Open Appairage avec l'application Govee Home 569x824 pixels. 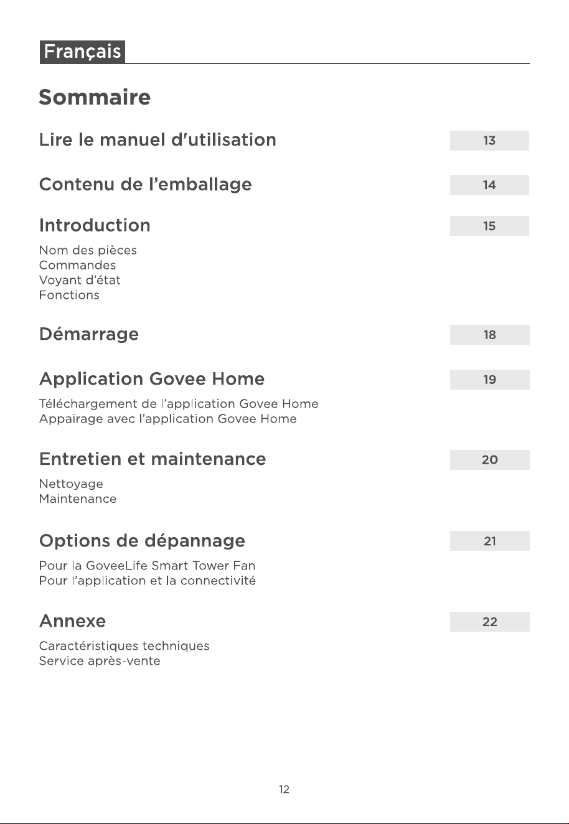click(x=167, y=419)
